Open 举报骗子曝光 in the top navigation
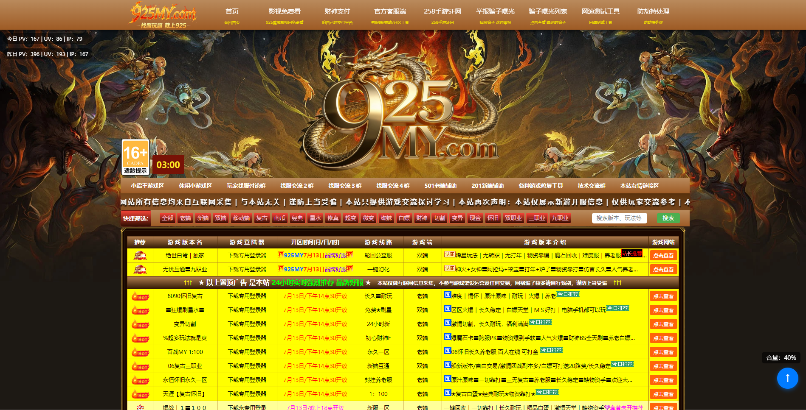This screenshot has width=806, height=410. click(x=495, y=11)
